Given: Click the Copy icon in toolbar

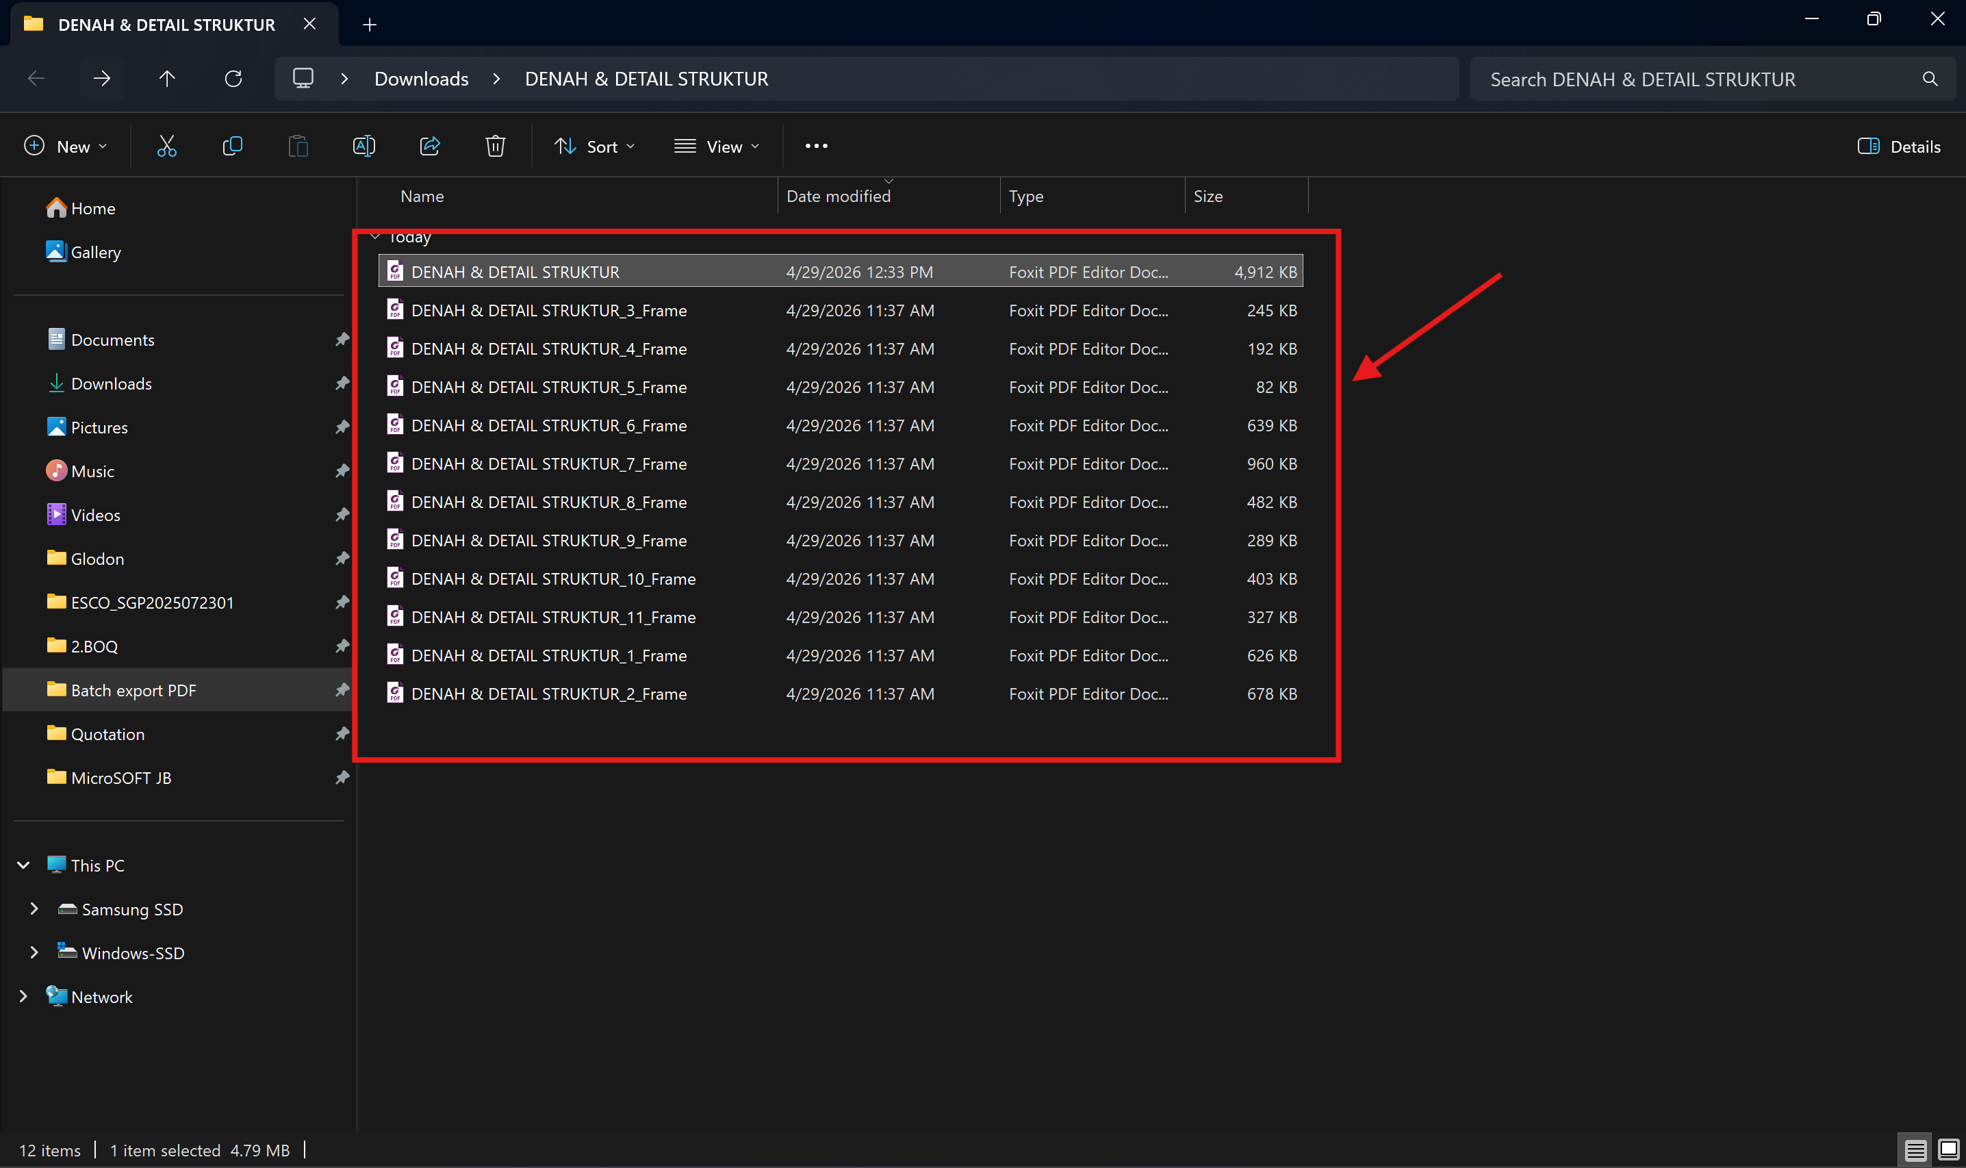Looking at the screenshot, I should [x=233, y=147].
